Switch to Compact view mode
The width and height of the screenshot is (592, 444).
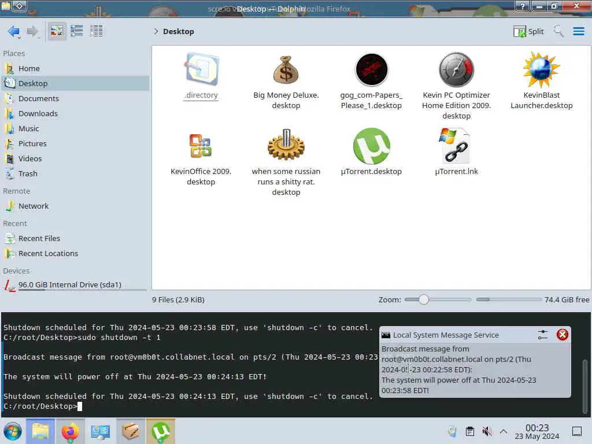coord(77,31)
